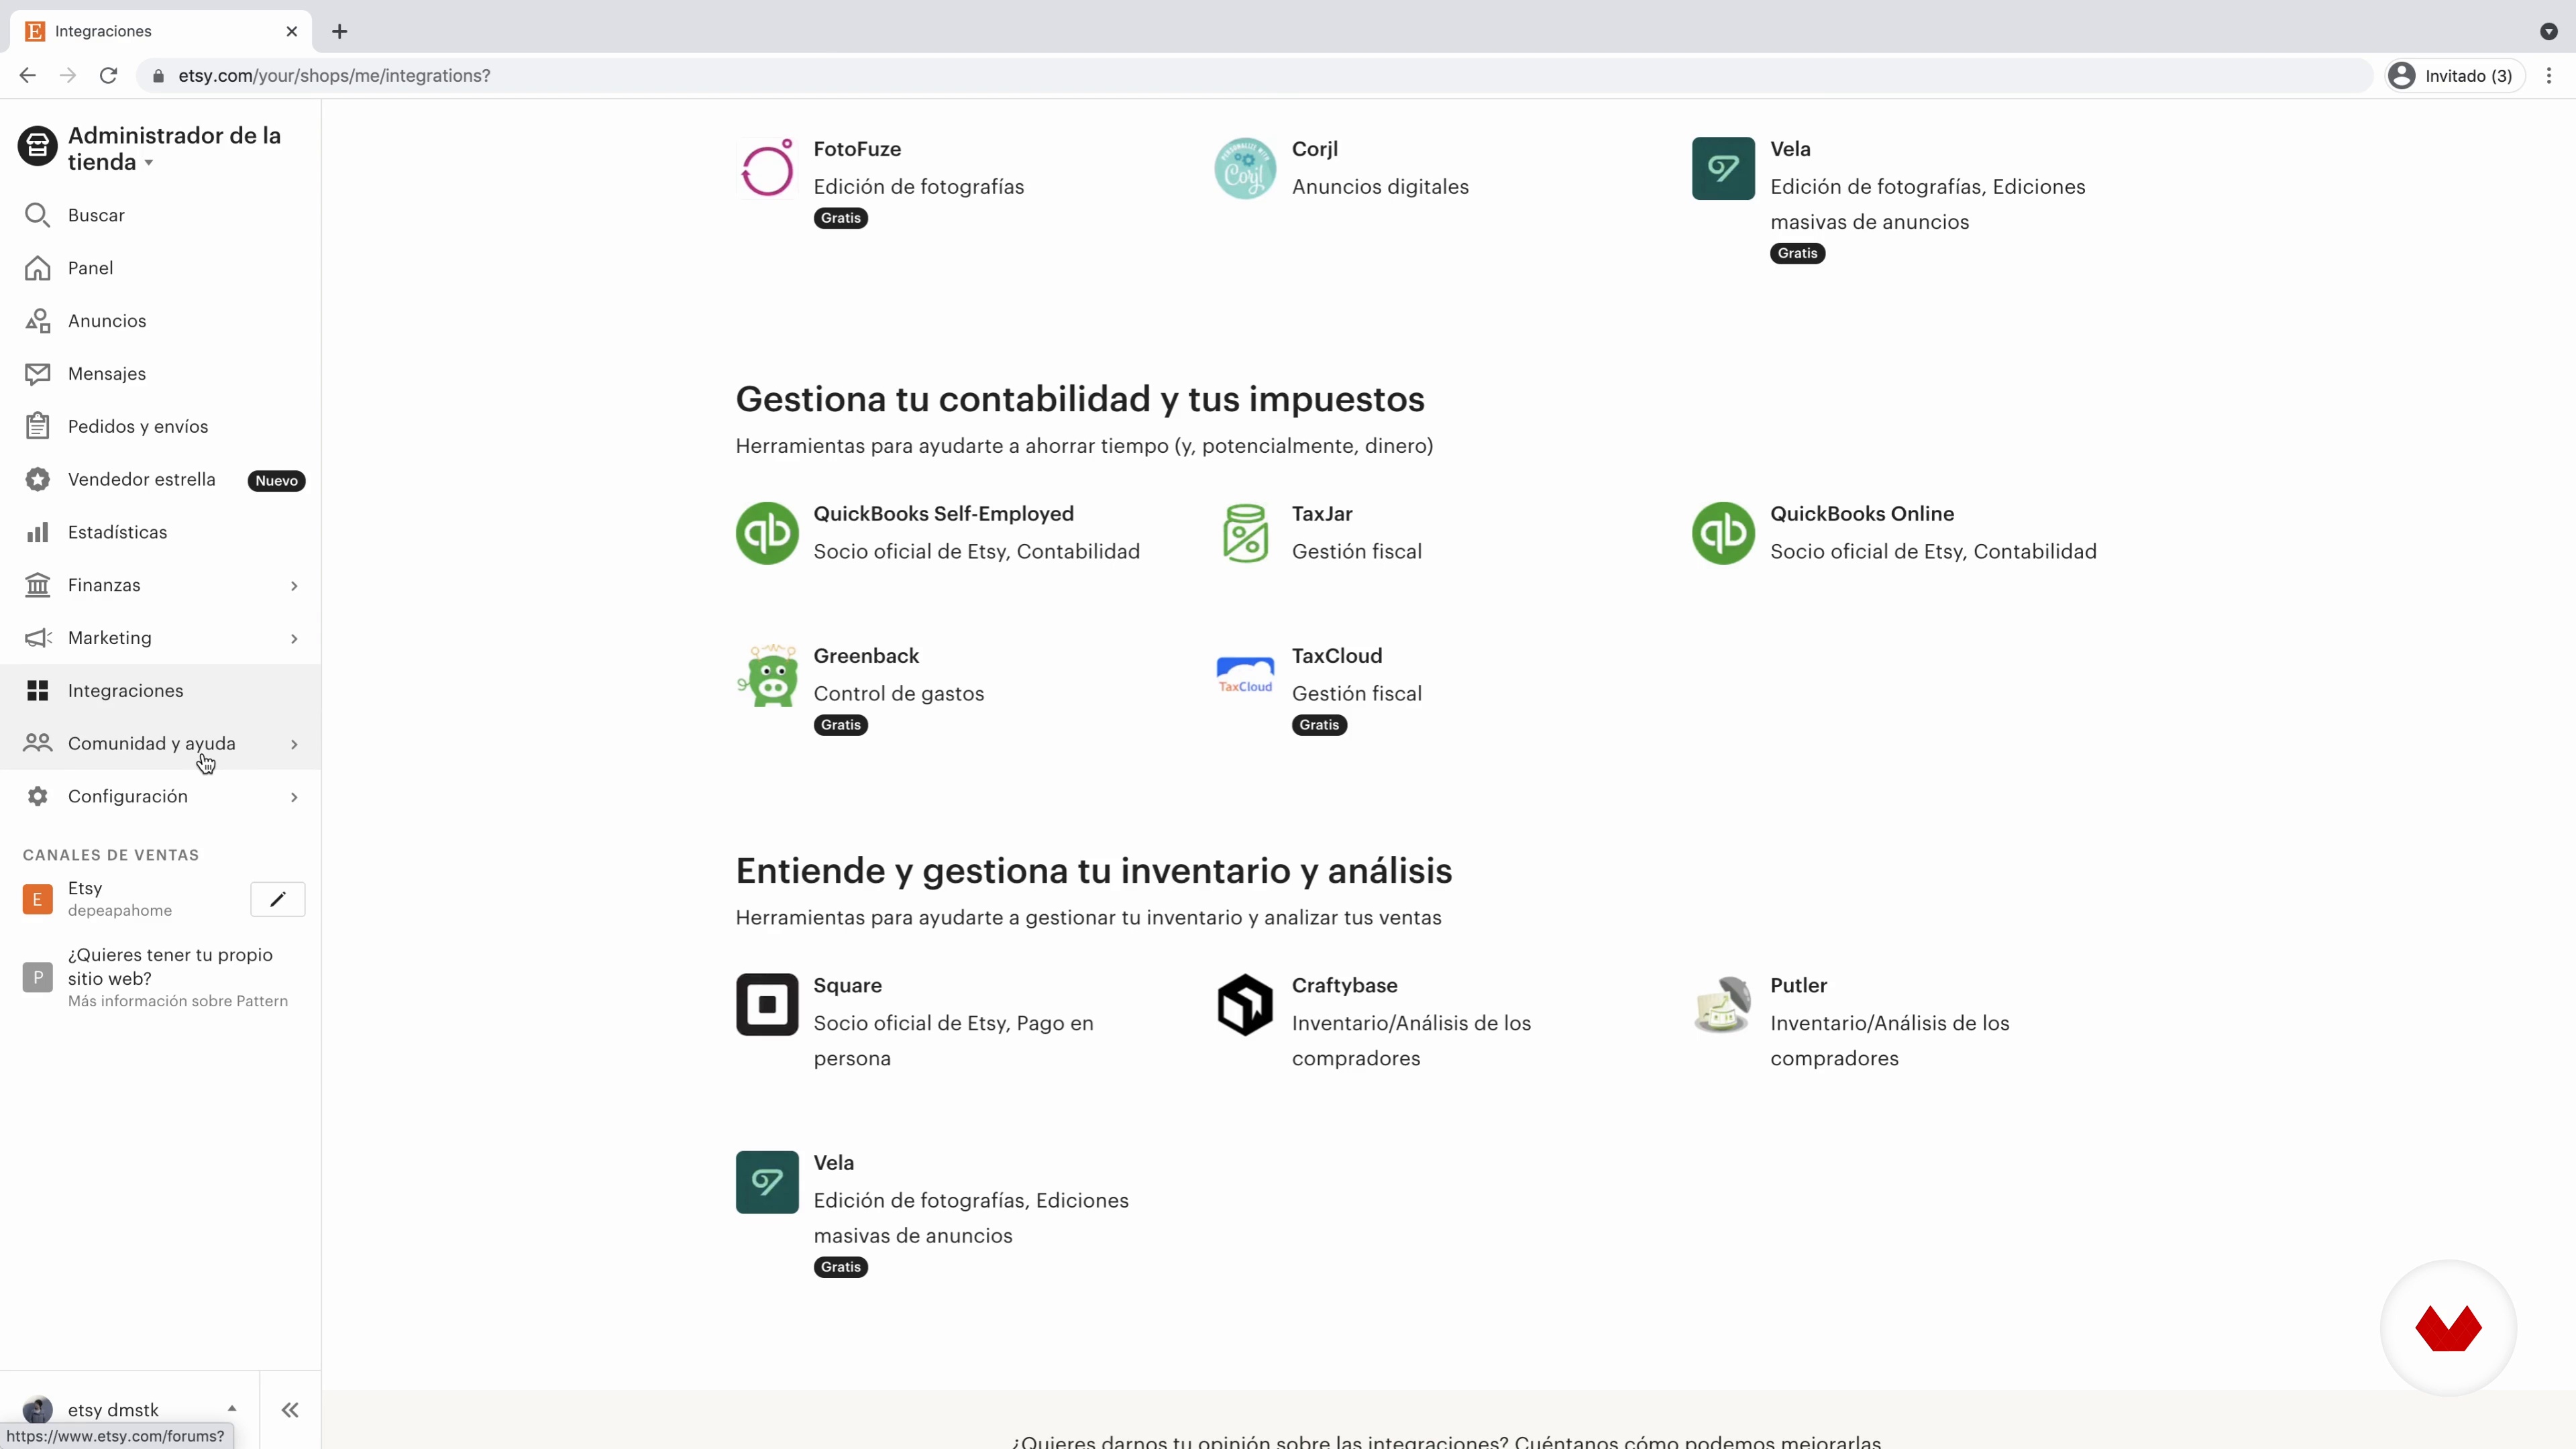Open a new browser tab with plus button
The width and height of the screenshot is (2576, 1449).
point(339,32)
